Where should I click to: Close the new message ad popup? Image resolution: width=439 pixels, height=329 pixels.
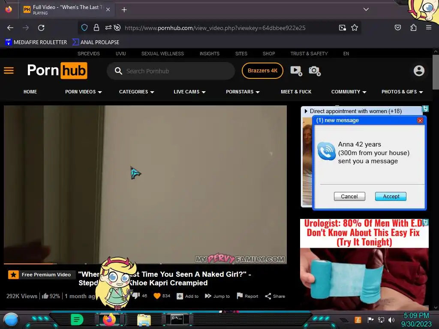[420, 120]
